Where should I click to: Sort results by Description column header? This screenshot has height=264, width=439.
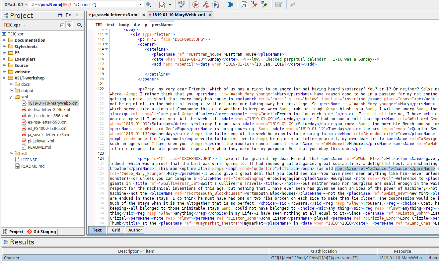(x=135, y=251)
